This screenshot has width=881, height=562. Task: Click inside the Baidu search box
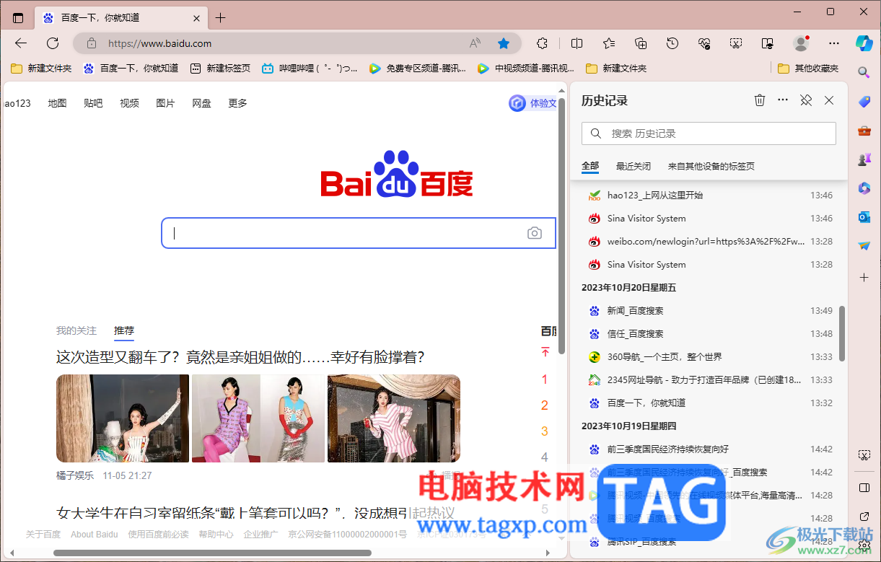point(325,232)
